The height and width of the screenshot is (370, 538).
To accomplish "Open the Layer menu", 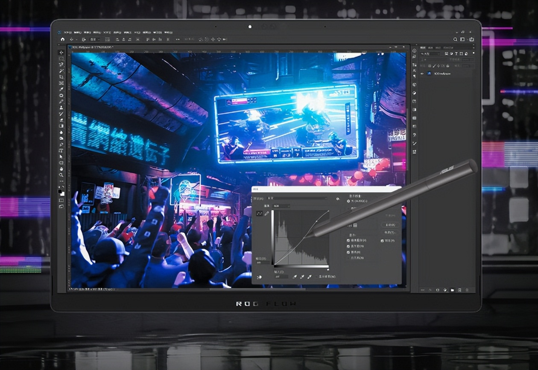I will pyautogui.click(x=97, y=32).
